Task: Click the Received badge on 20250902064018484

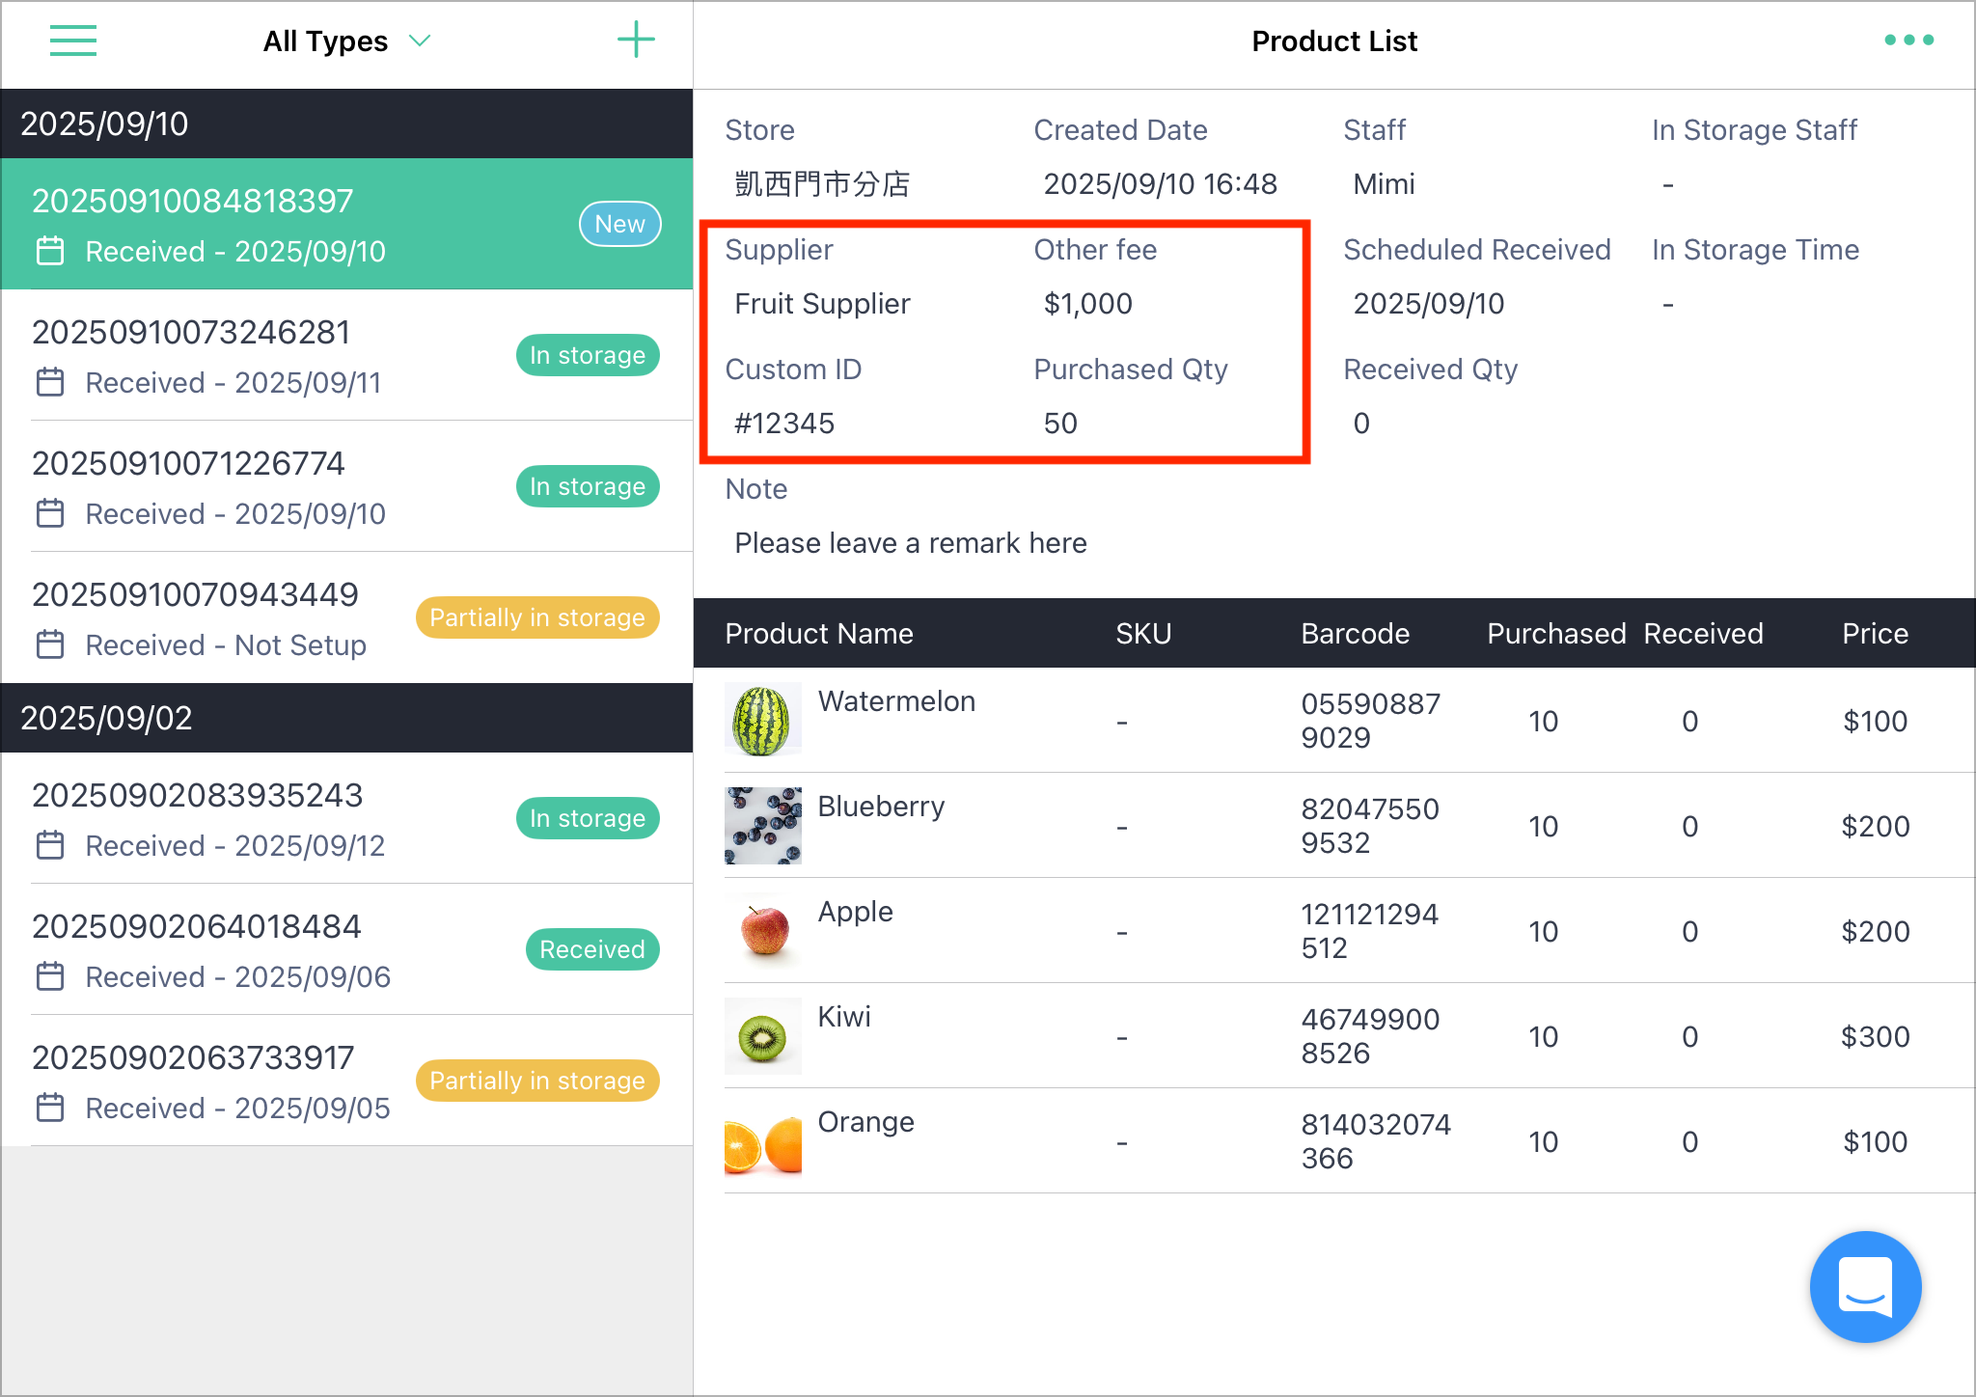Action: pyautogui.click(x=592, y=949)
